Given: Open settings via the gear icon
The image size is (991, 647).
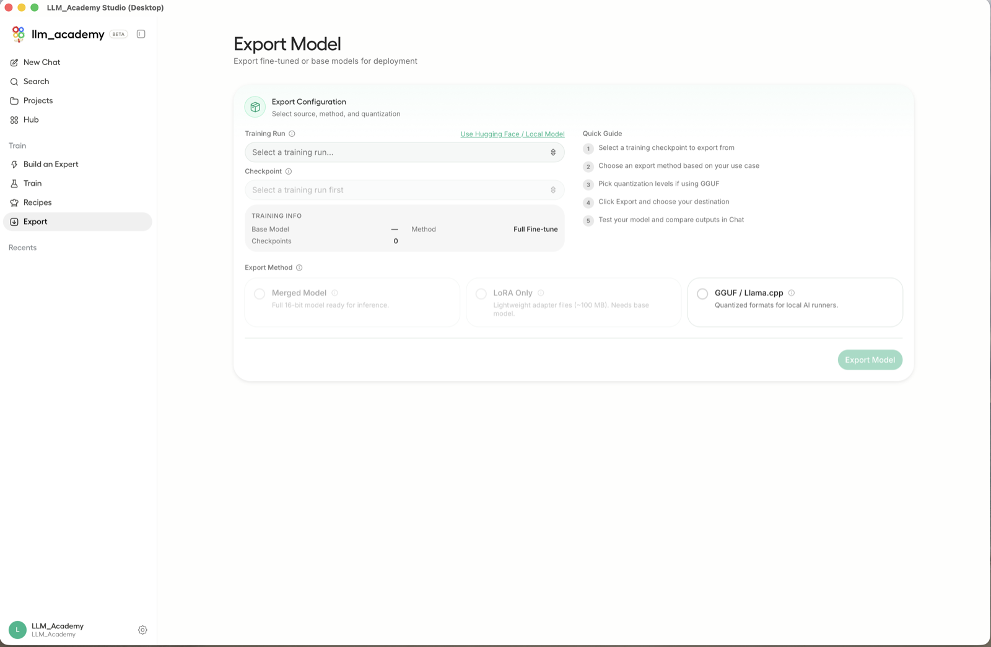Looking at the screenshot, I should [142, 630].
